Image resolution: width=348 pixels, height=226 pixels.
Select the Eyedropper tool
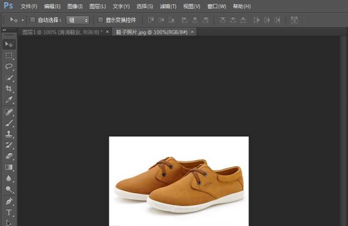click(x=9, y=100)
